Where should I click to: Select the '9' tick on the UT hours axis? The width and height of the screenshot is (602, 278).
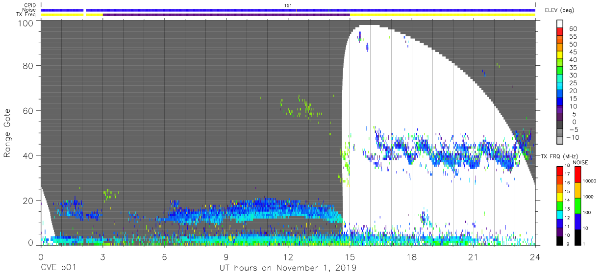(x=226, y=256)
